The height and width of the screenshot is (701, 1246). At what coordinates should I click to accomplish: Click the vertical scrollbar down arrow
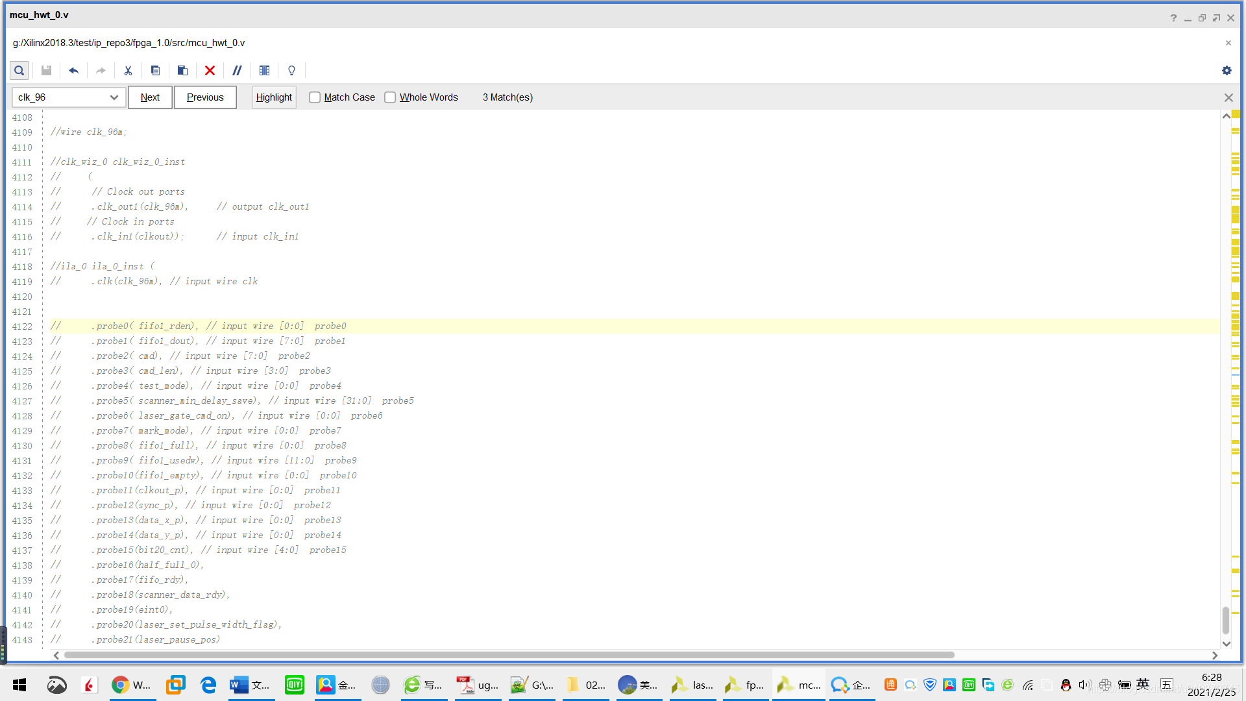click(1227, 644)
